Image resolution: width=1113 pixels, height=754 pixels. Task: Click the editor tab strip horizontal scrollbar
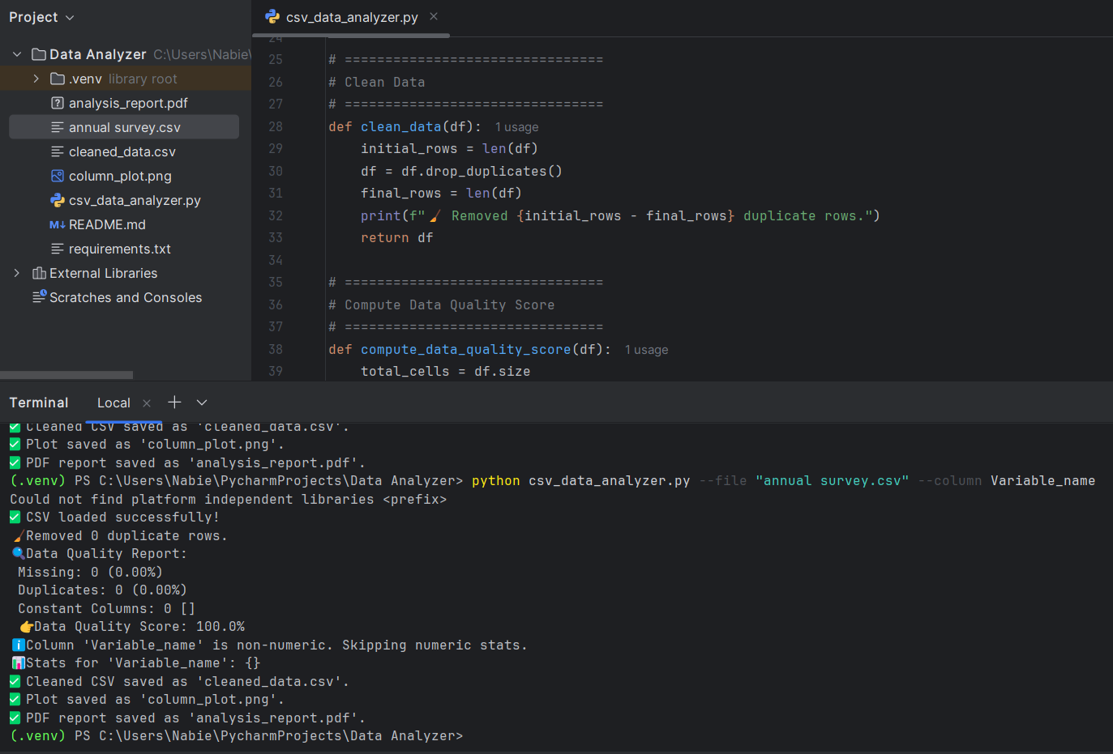point(351,36)
